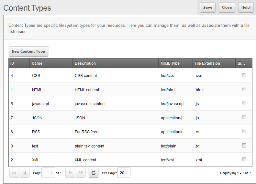Click into the Page number field
256x184 pixels.
pos(48,173)
